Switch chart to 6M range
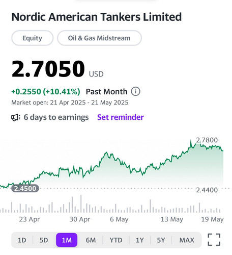Viewport: 232px width, 255px height. [x=91, y=240]
